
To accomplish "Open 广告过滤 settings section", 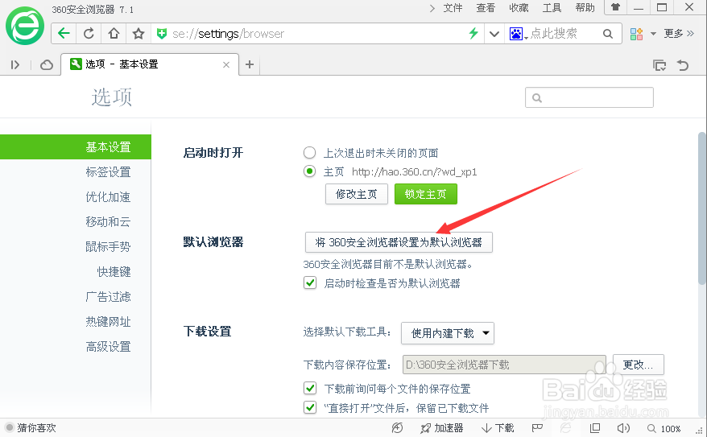I will [x=108, y=296].
